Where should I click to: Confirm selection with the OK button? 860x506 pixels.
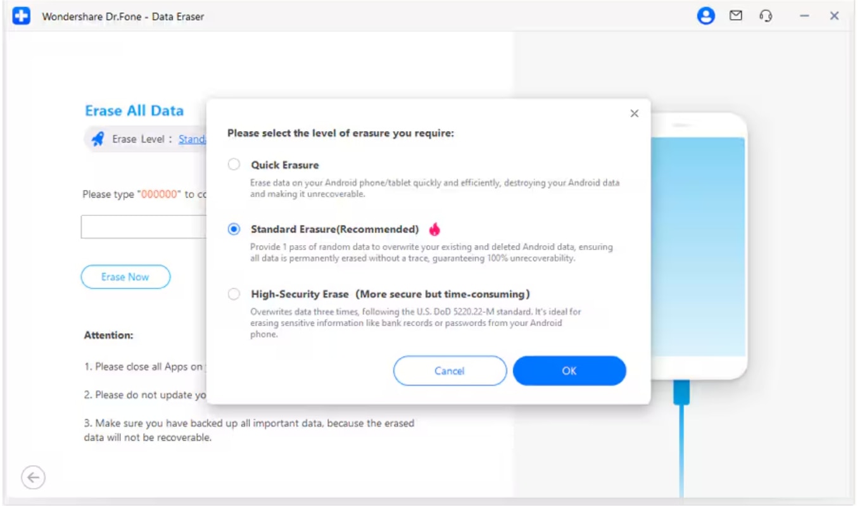(569, 371)
